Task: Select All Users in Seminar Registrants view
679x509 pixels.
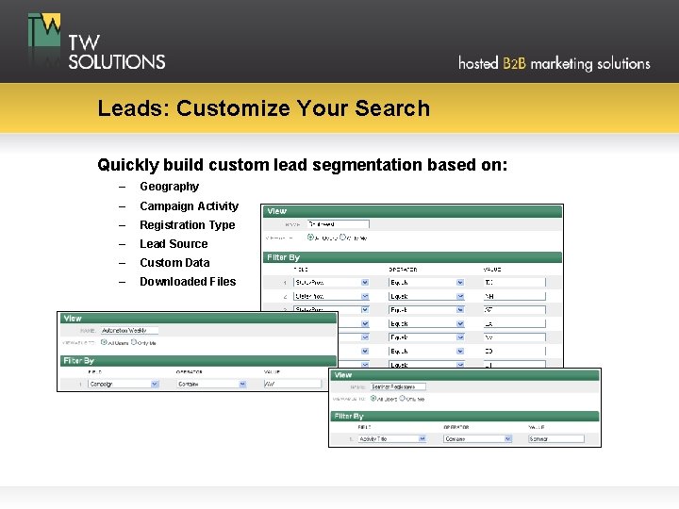Action: click(x=373, y=398)
